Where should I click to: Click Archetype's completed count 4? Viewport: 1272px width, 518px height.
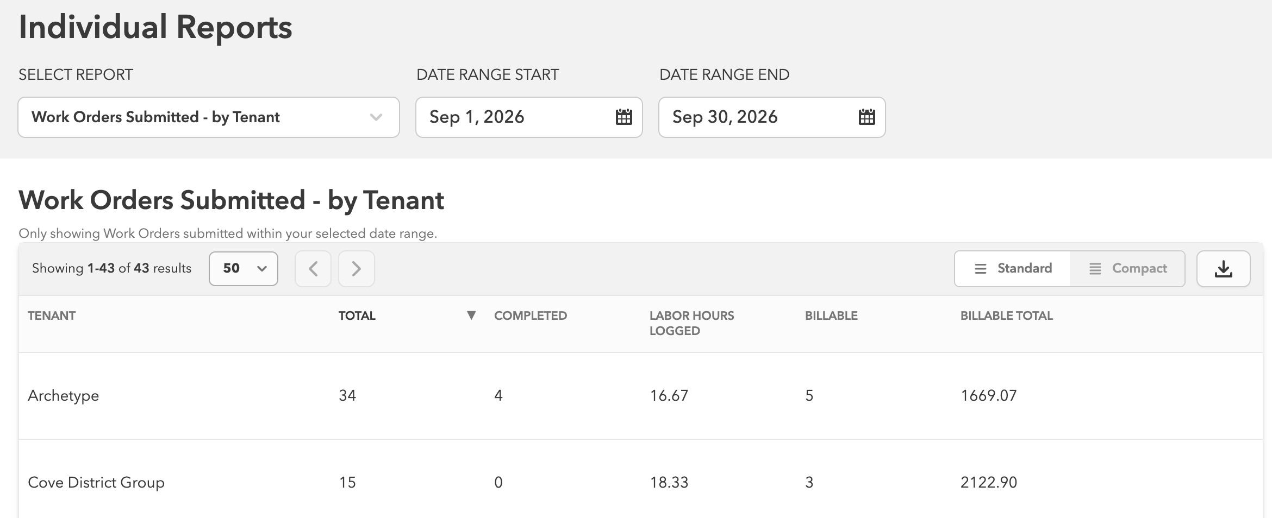(498, 395)
